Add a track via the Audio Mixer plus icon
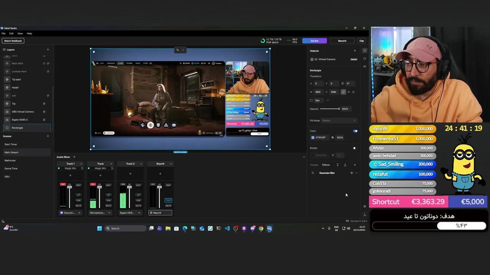Screen dimensions: 490x275 74,157
